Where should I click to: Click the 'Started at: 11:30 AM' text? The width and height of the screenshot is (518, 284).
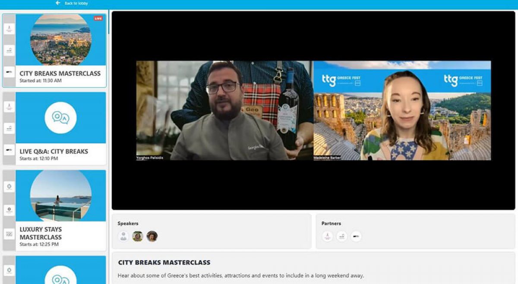coord(41,80)
